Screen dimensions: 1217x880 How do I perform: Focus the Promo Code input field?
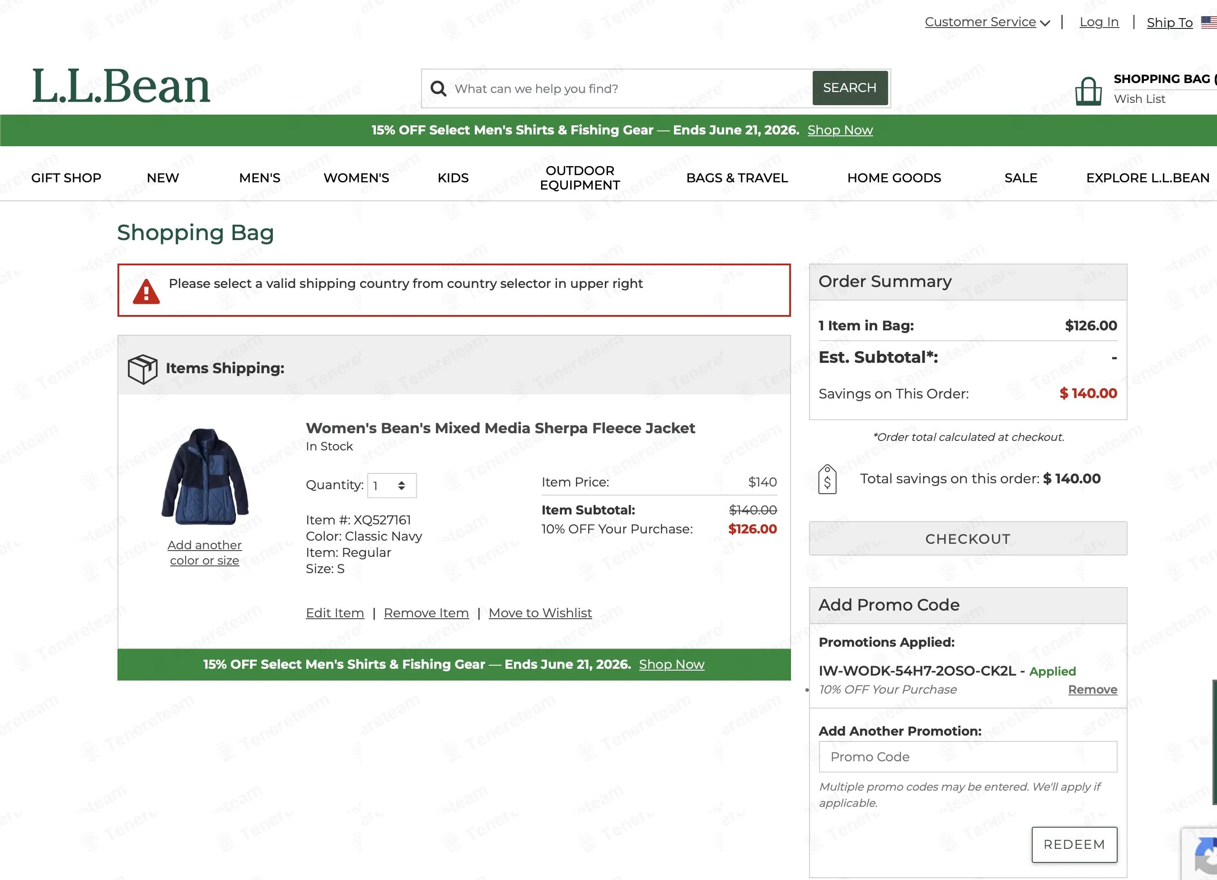pyautogui.click(x=968, y=757)
